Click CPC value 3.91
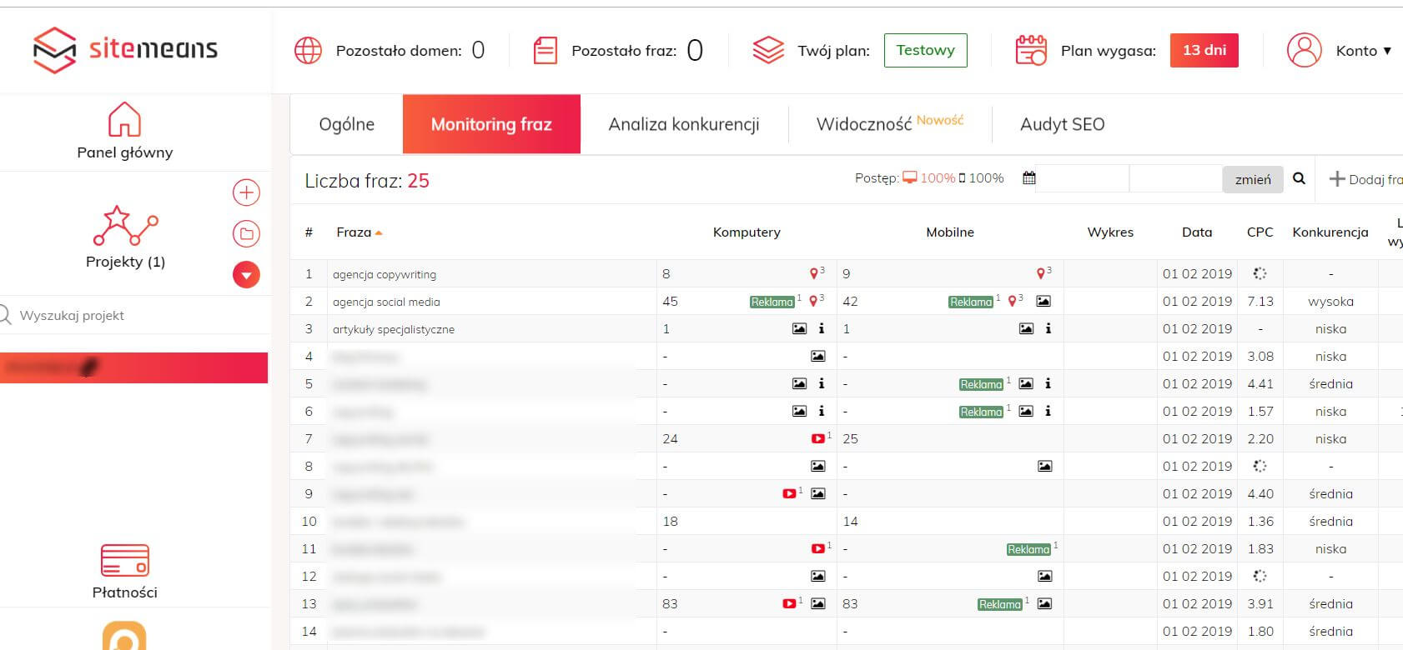The image size is (1403, 650). click(1260, 603)
